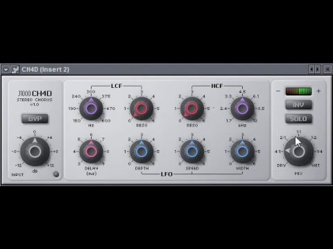Close the CH4D plugin window

click(x=327, y=69)
